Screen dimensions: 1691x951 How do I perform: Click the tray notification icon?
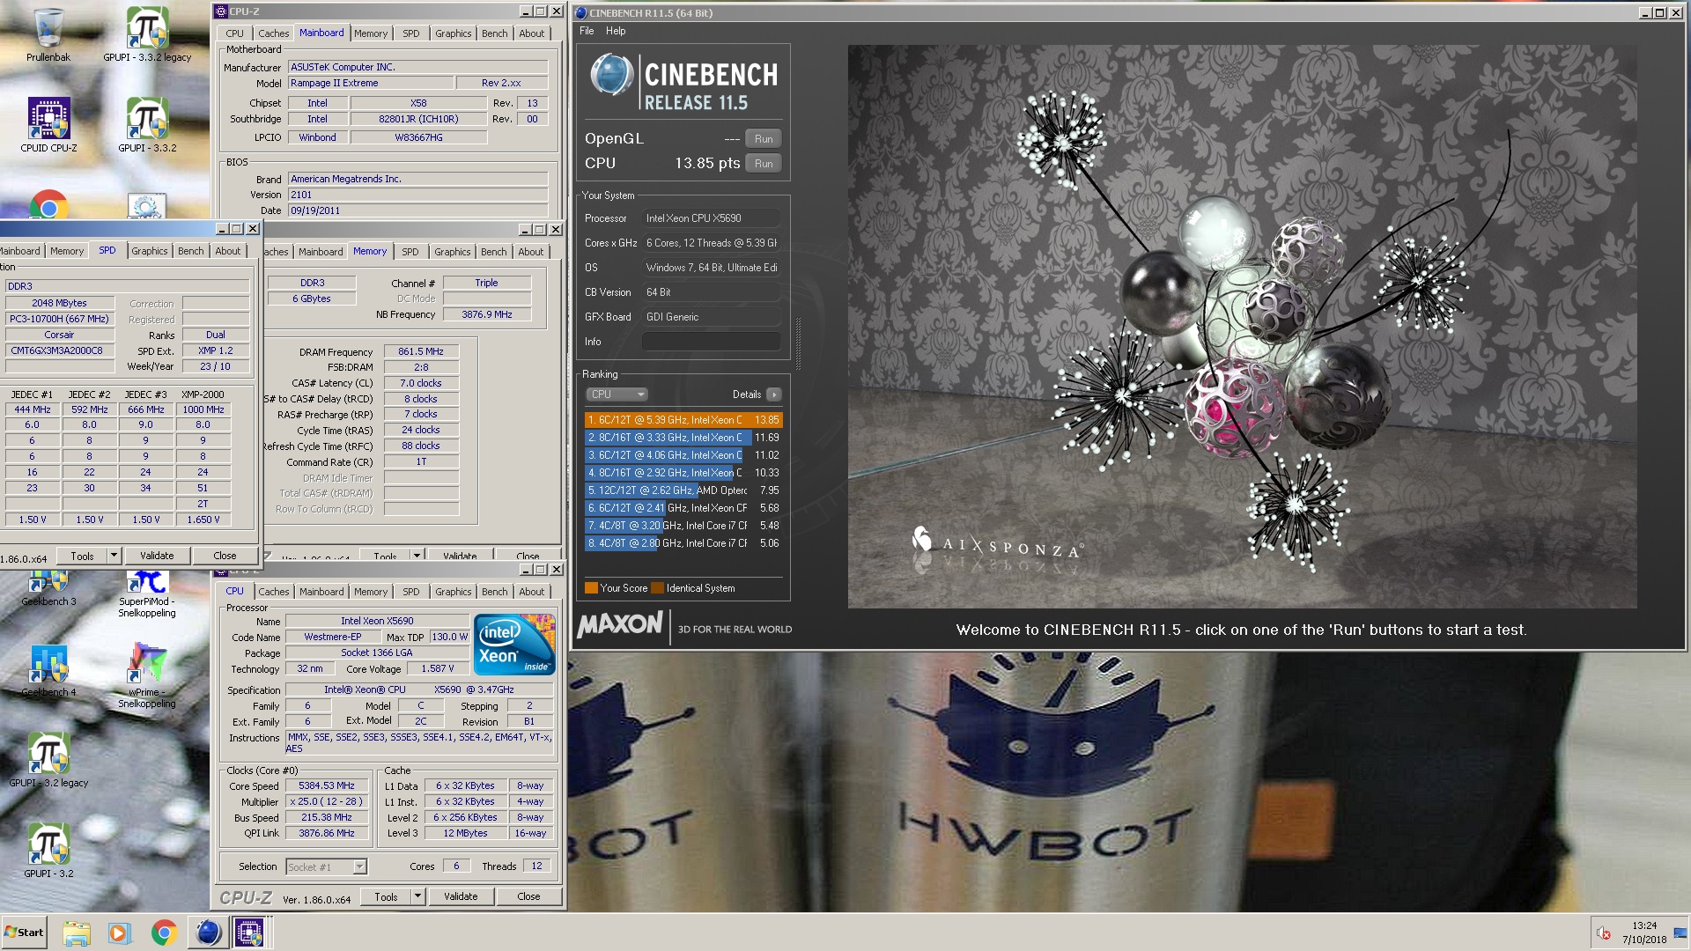click(x=1604, y=933)
